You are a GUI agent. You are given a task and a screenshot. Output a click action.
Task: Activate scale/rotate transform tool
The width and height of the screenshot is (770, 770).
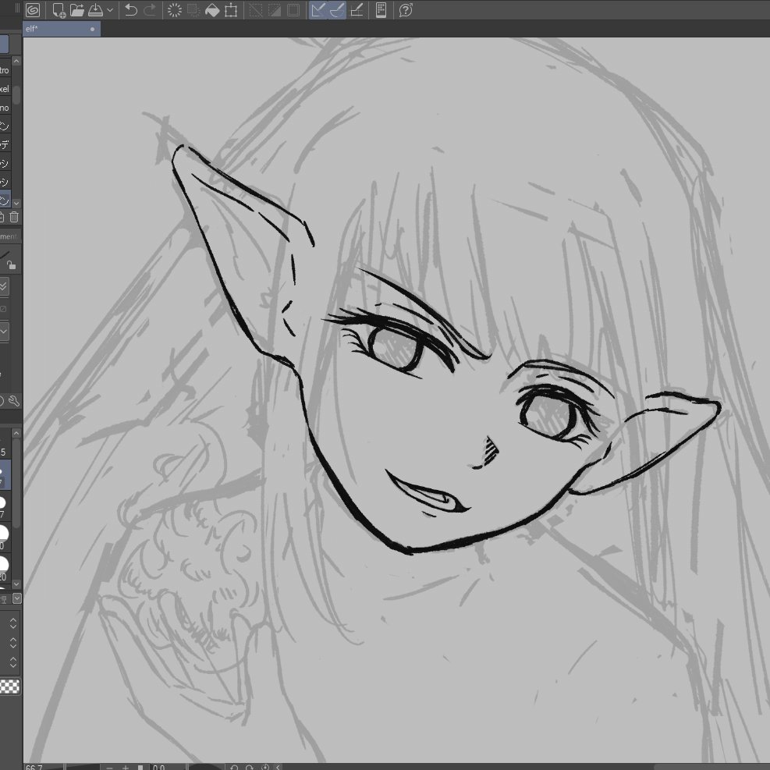[x=231, y=10]
